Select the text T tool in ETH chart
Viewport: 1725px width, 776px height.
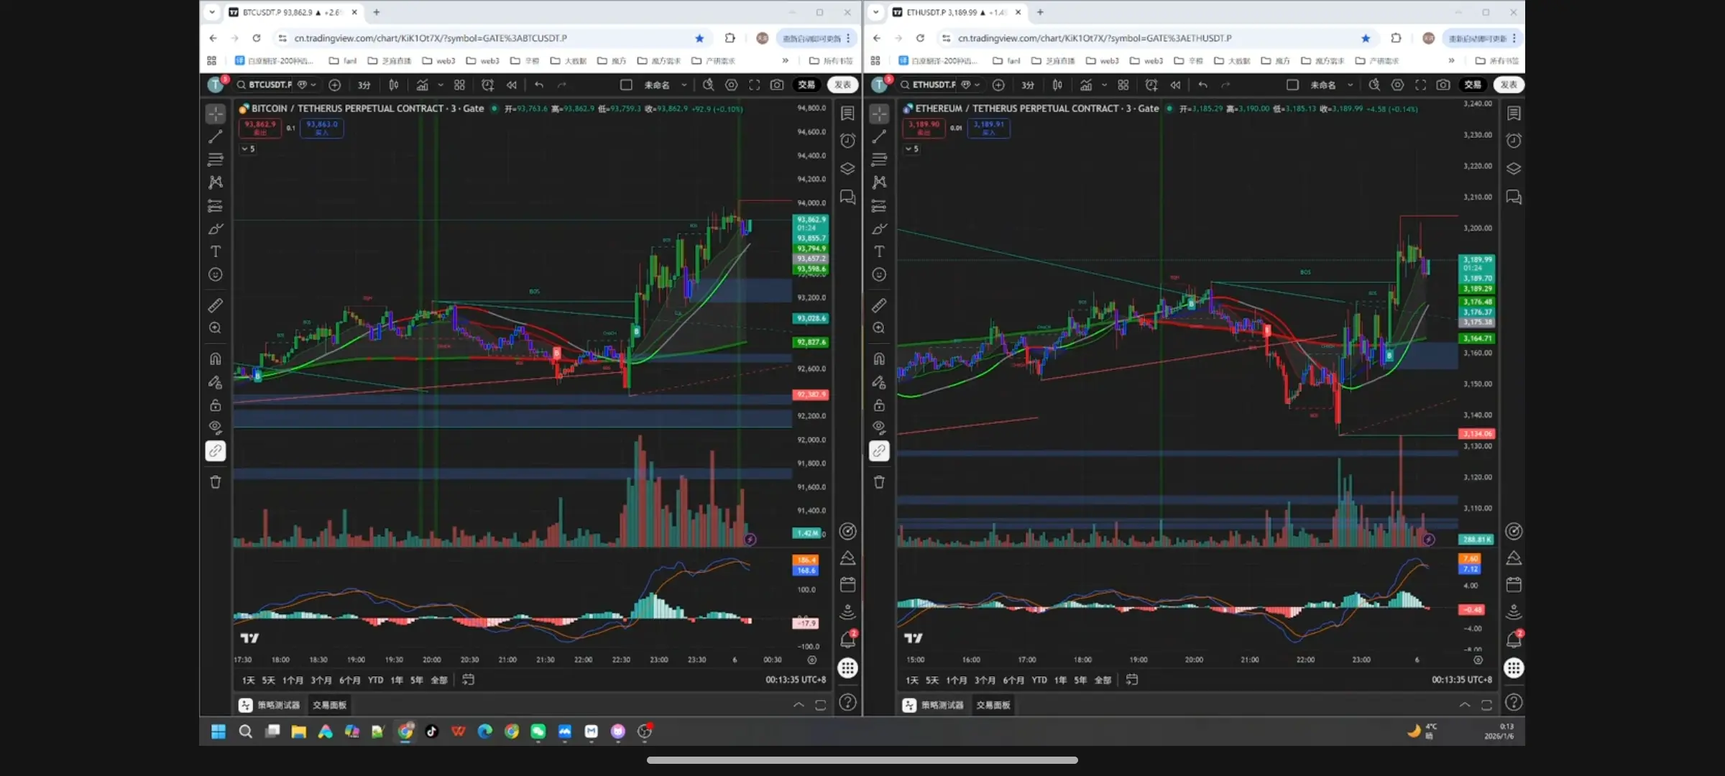click(x=879, y=251)
